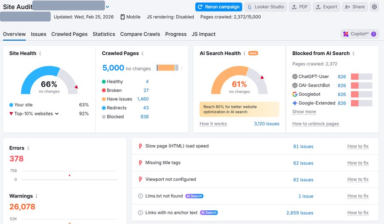Viewport: 384px width, 224px height.
Task: Click the Redirects count 43
Action: click(x=146, y=108)
